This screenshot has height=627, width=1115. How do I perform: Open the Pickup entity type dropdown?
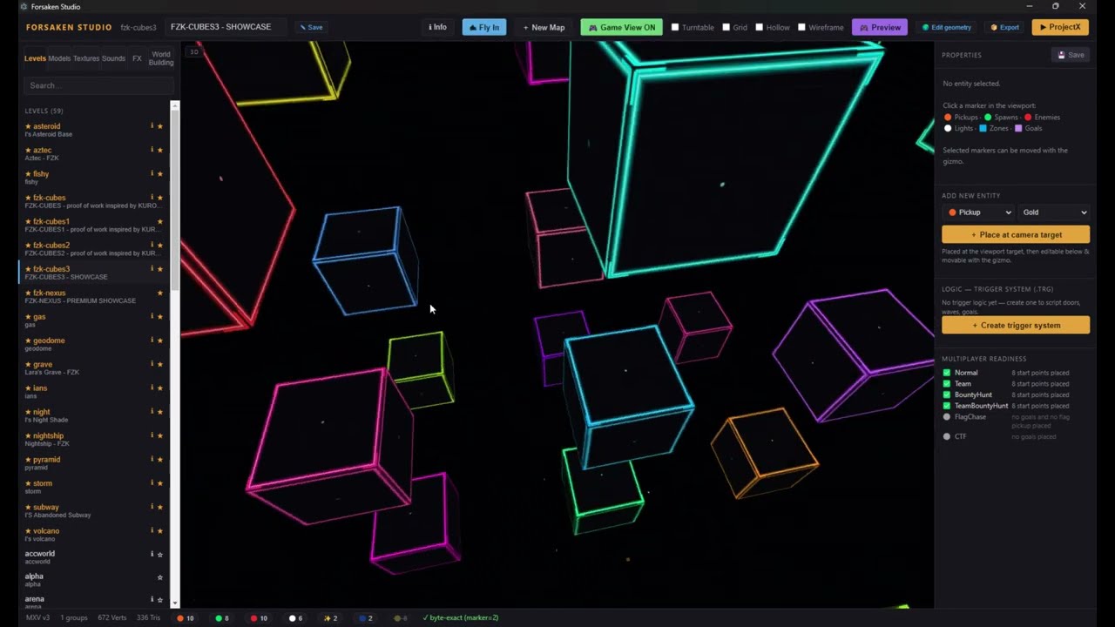978,212
